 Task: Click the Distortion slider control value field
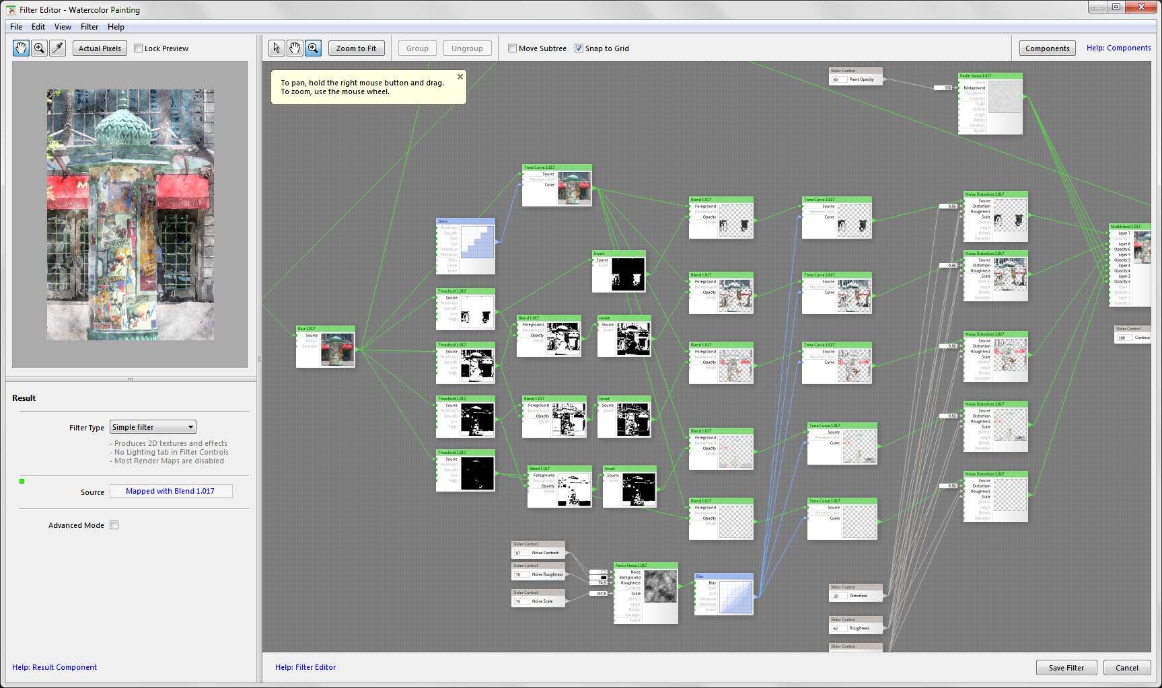(838, 596)
